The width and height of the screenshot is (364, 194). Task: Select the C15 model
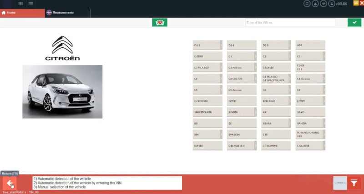point(276,134)
